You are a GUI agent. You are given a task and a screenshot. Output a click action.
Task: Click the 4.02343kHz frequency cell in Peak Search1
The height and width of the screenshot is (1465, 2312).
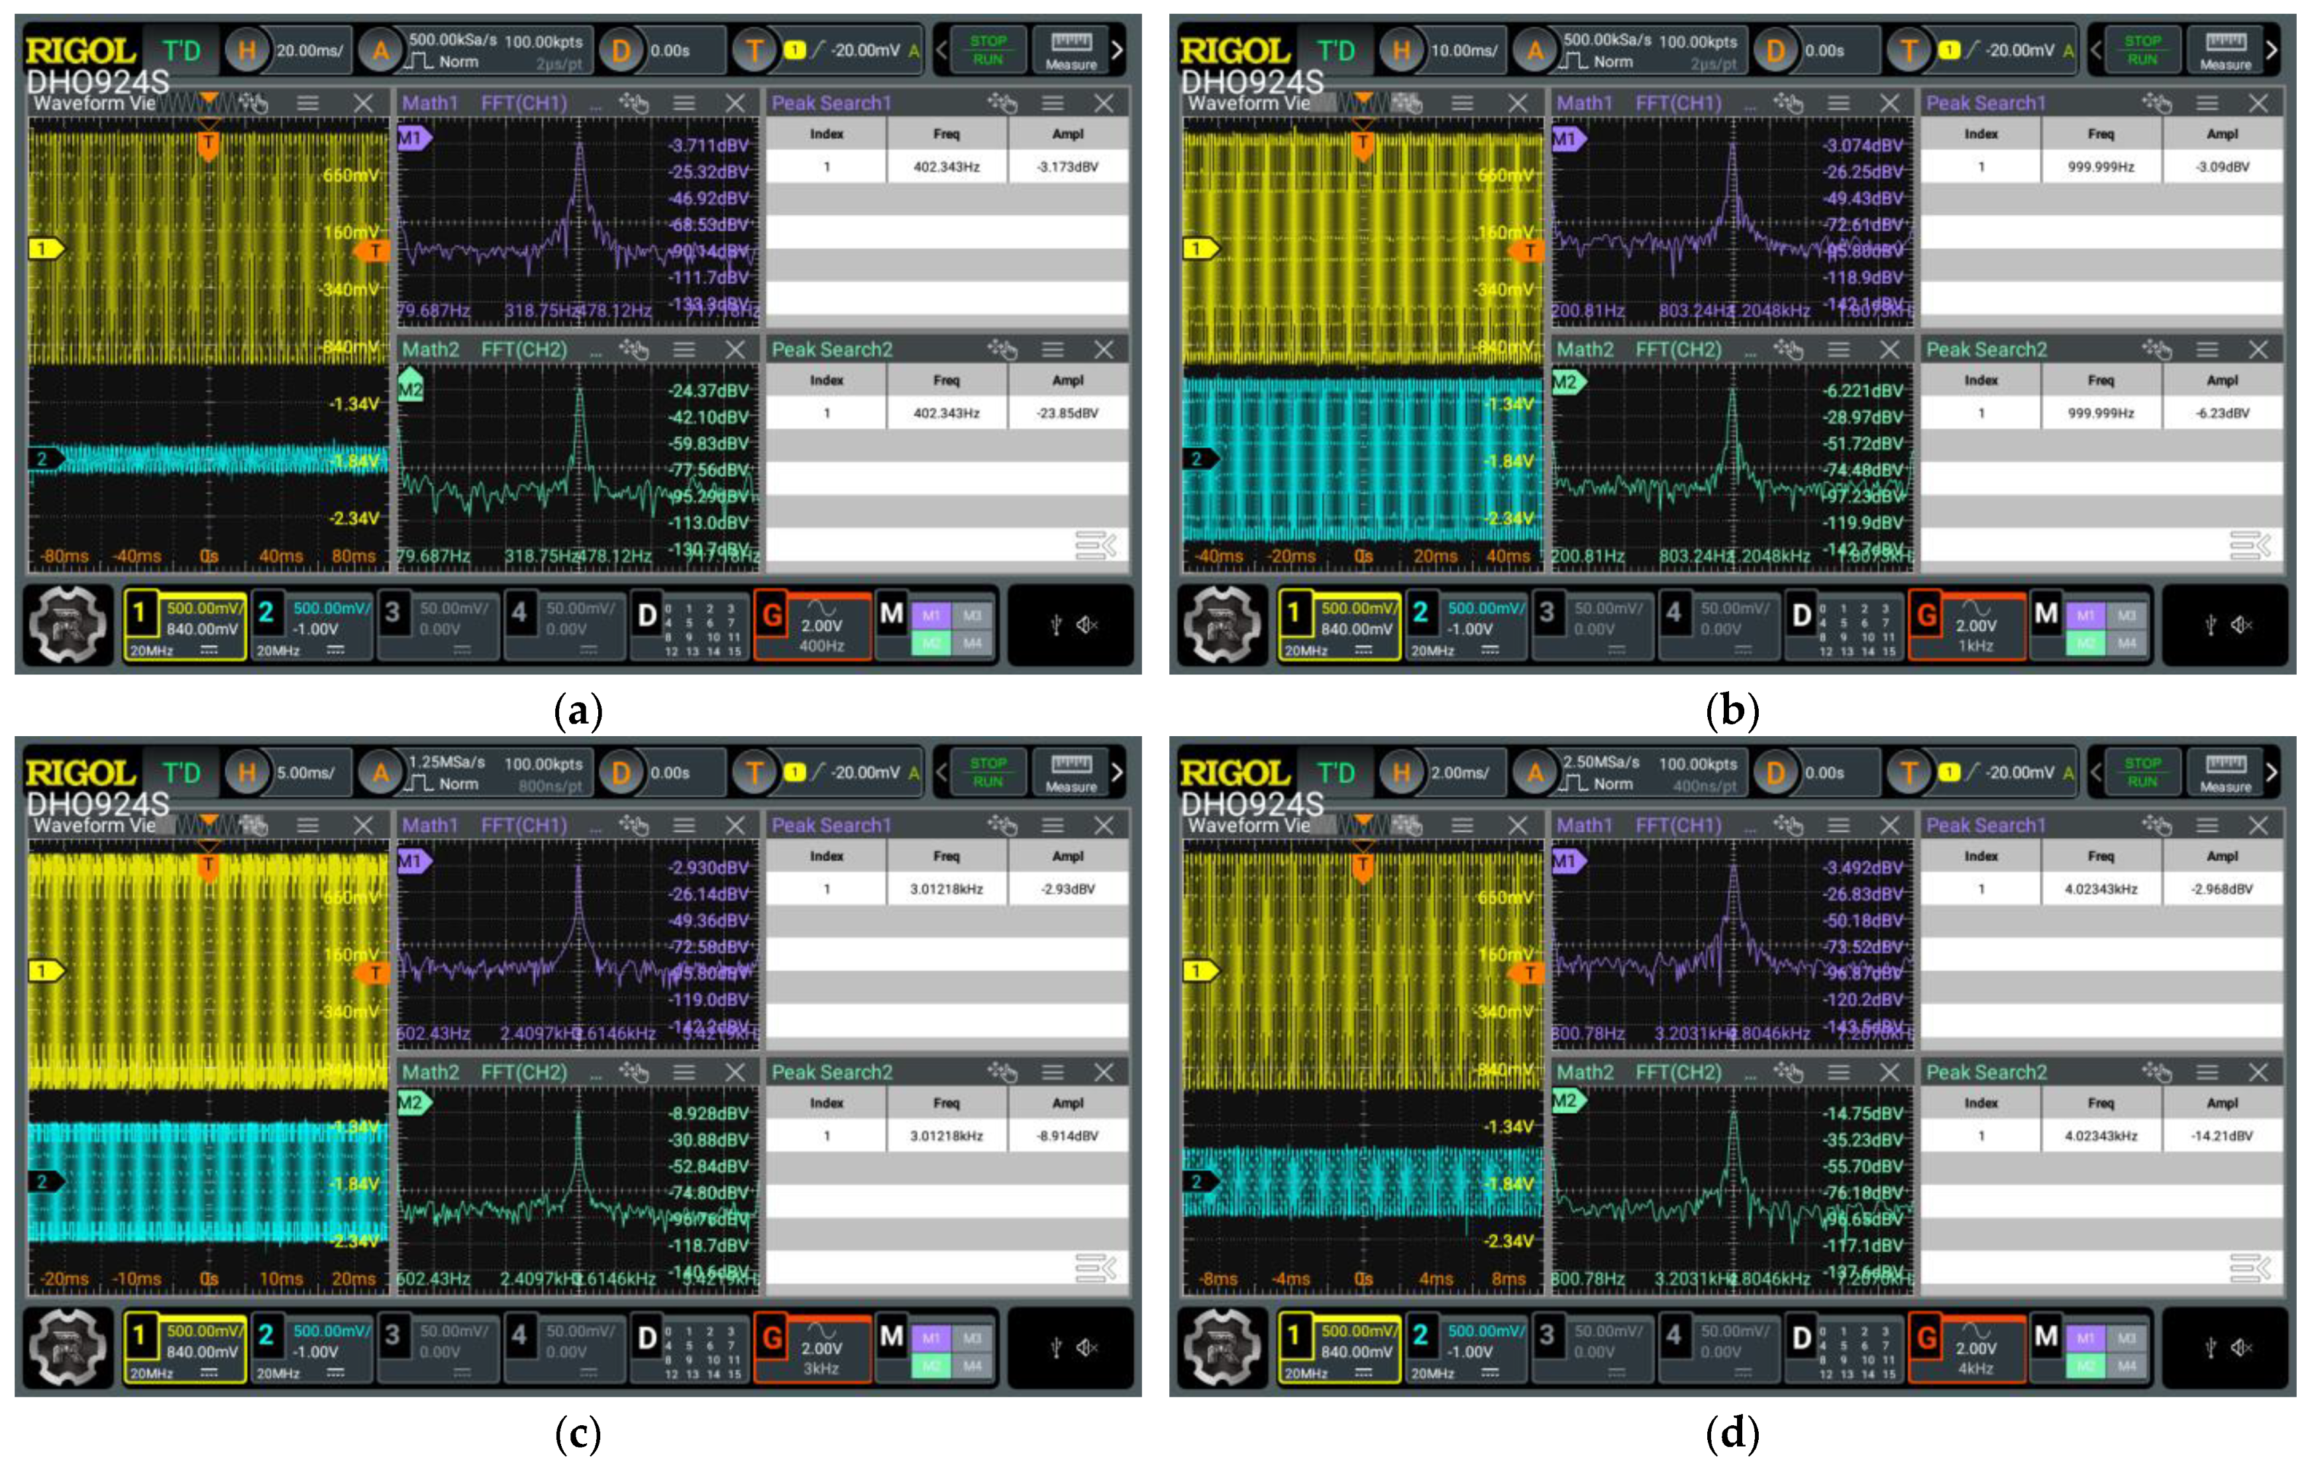(2101, 889)
